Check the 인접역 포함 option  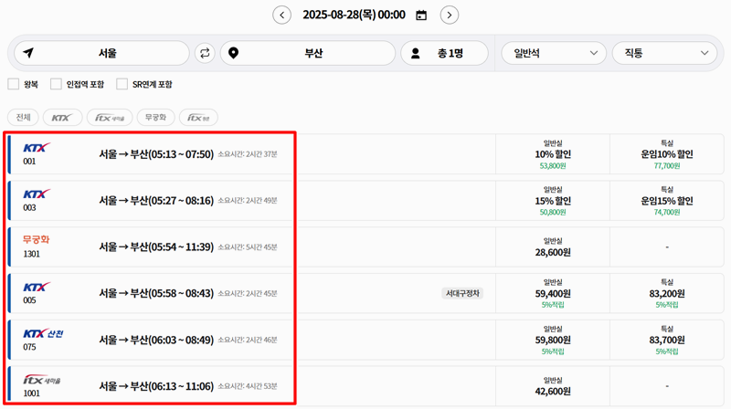[x=56, y=84]
